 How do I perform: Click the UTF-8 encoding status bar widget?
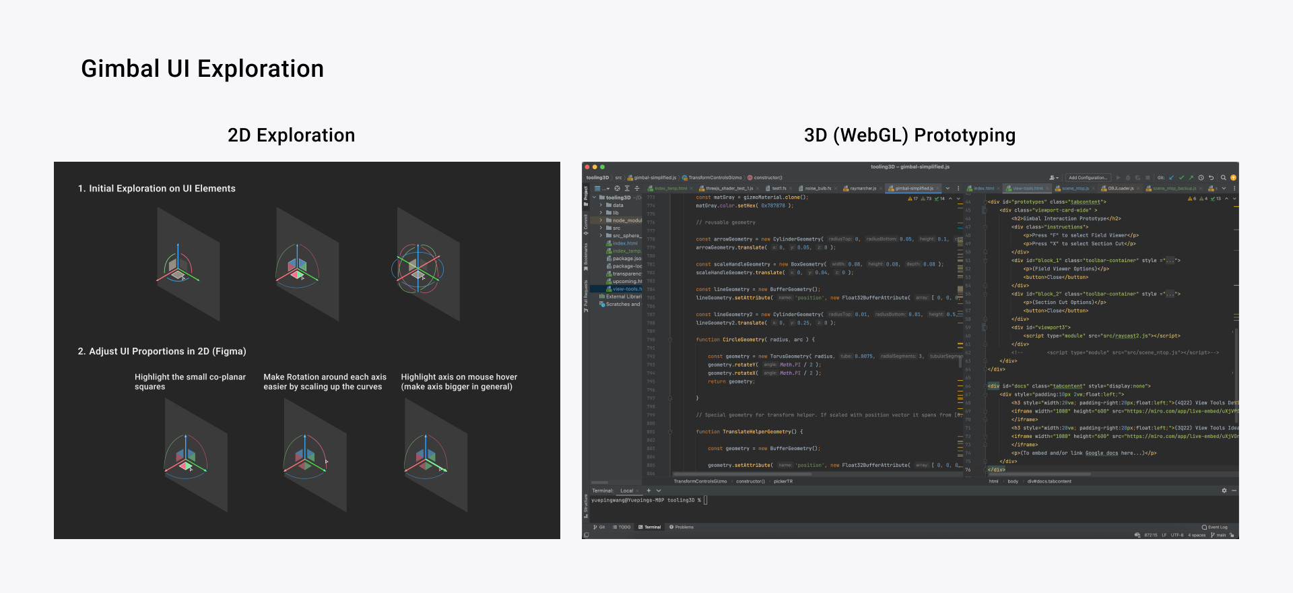point(1176,535)
